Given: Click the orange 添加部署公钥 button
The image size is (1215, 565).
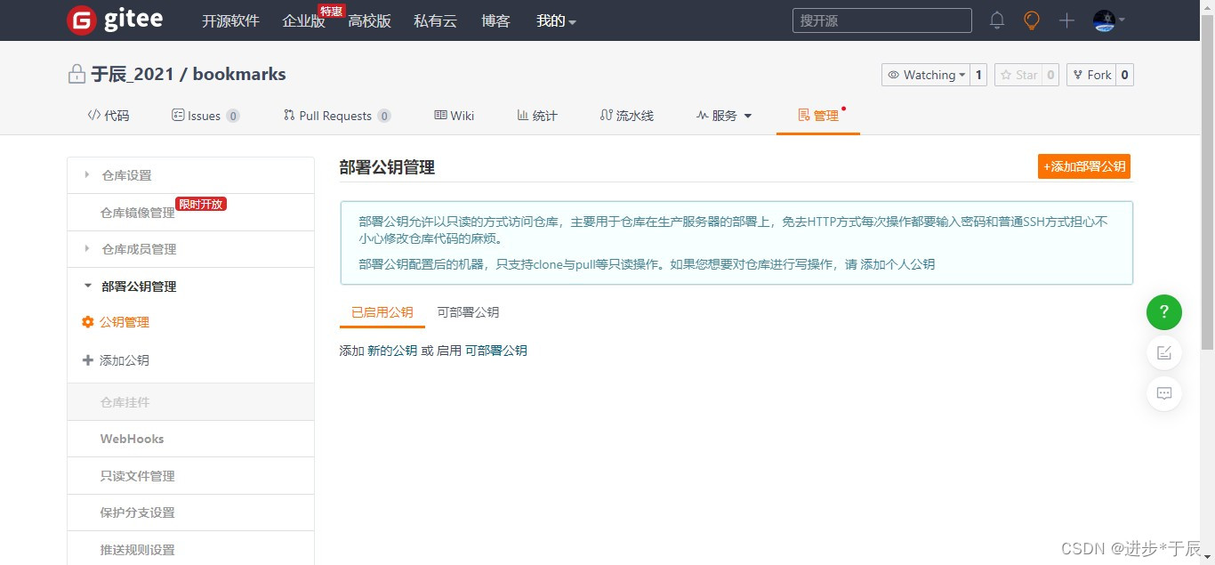Looking at the screenshot, I should coord(1083,166).
